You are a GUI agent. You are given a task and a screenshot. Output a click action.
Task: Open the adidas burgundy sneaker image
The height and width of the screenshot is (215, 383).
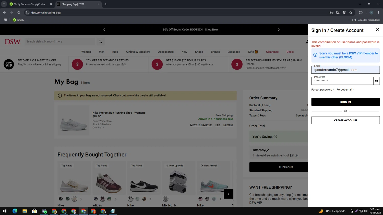click(x=109, y=178)
